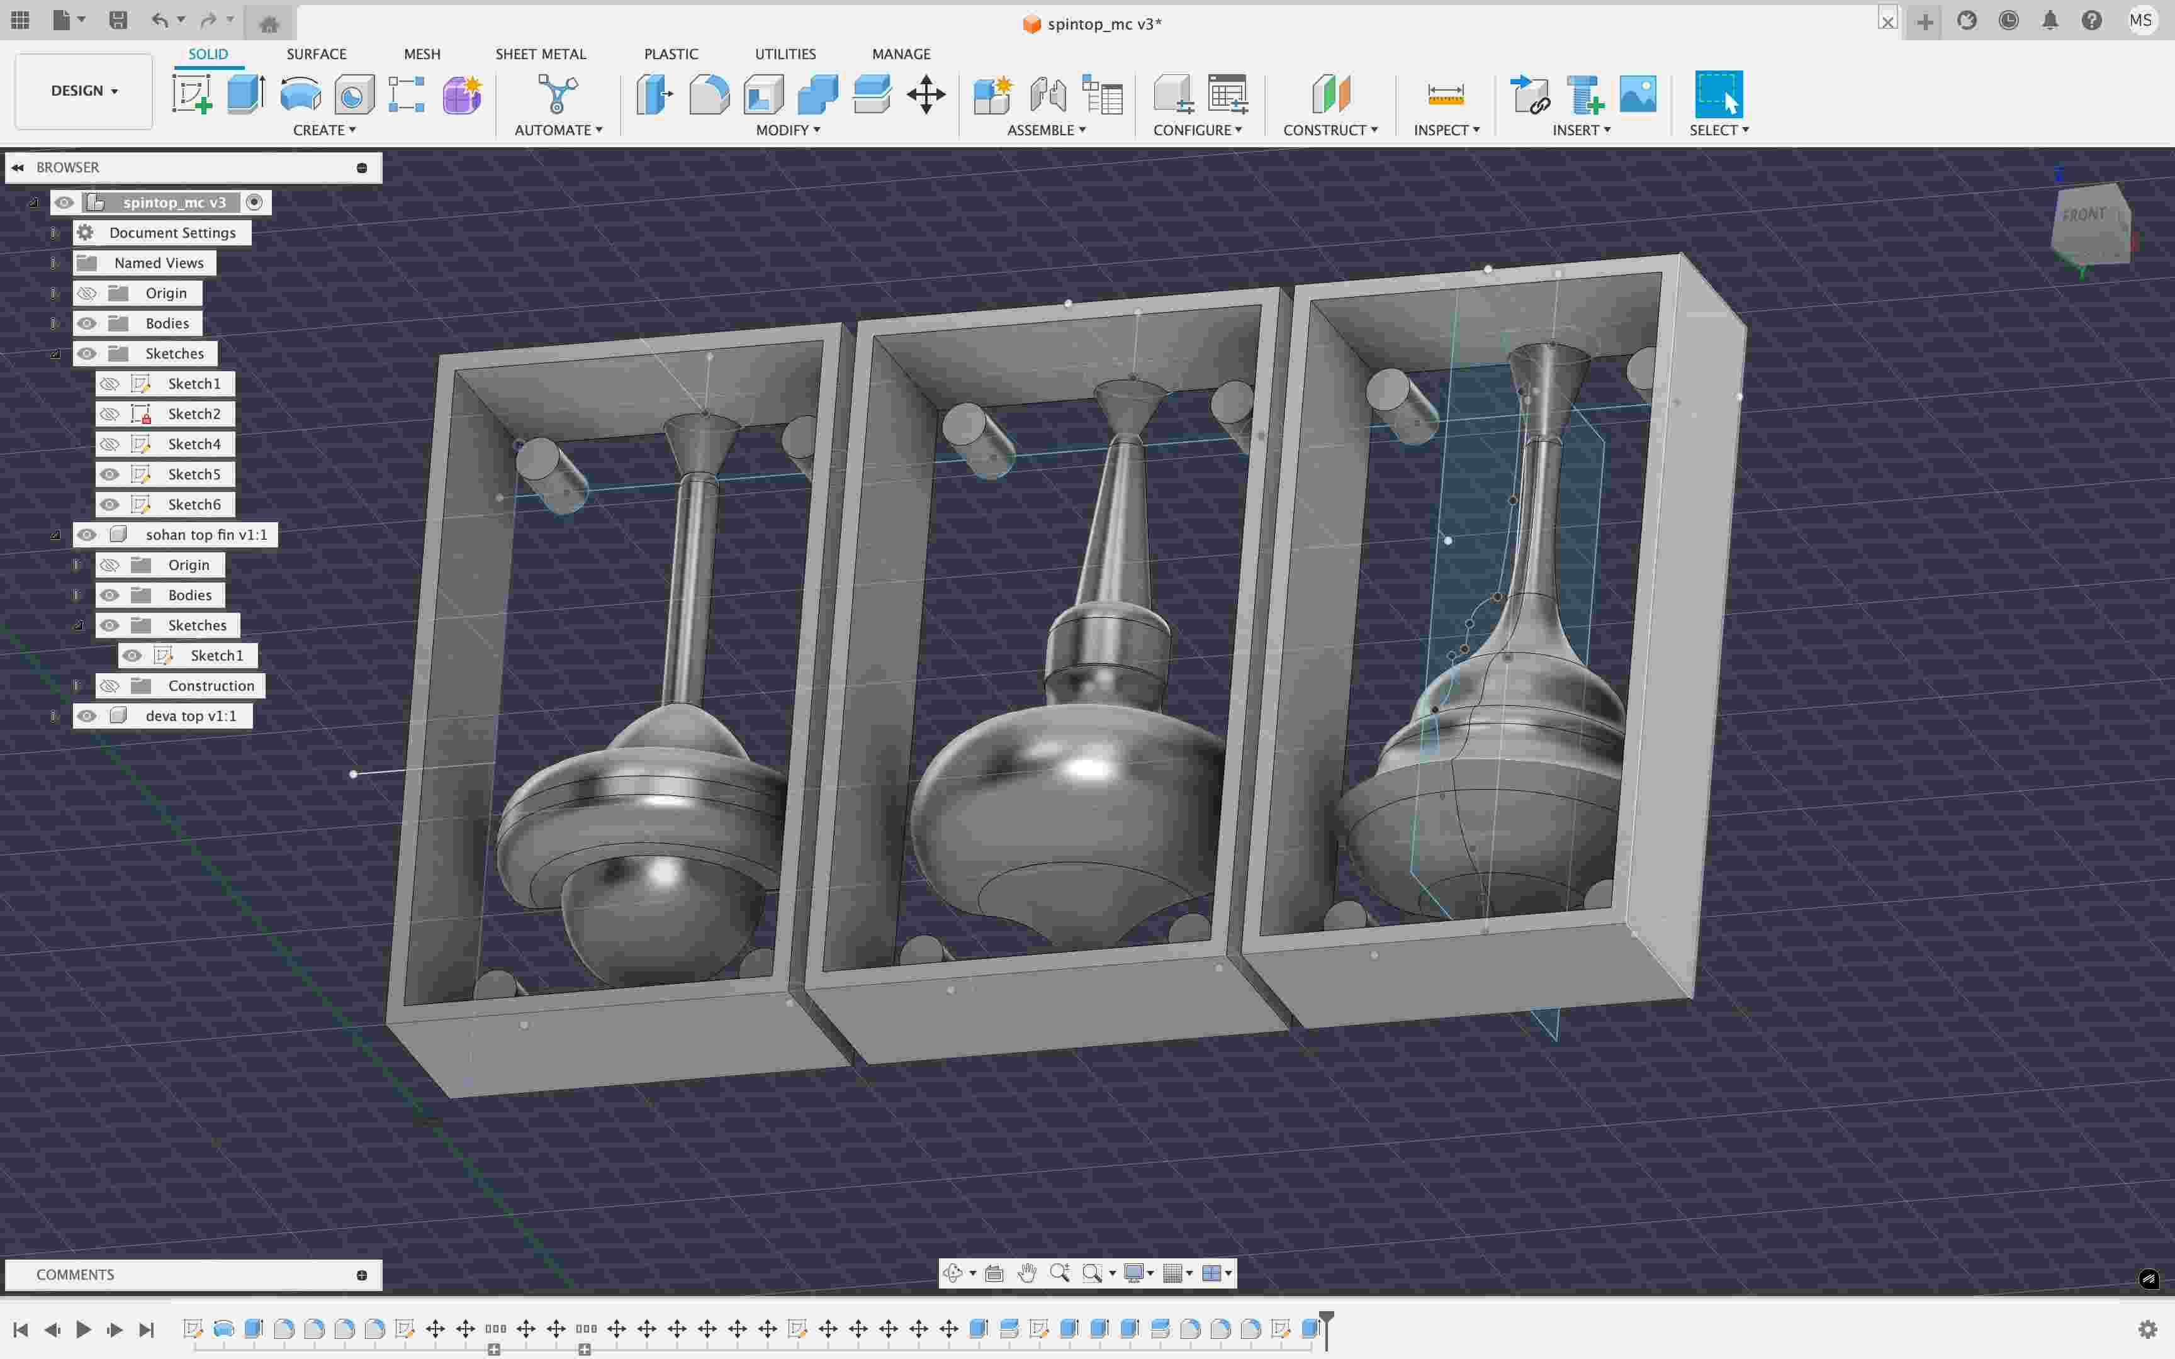Expand the Document Settings node

point(54,233)
